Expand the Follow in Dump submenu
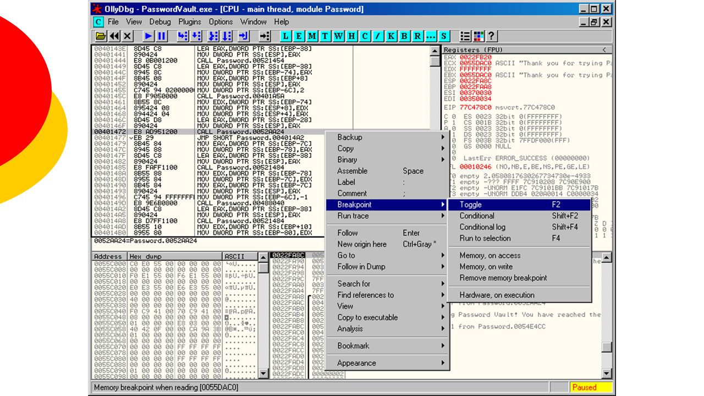Viewport: 704px width, 396px height. (x=388, y=267)
